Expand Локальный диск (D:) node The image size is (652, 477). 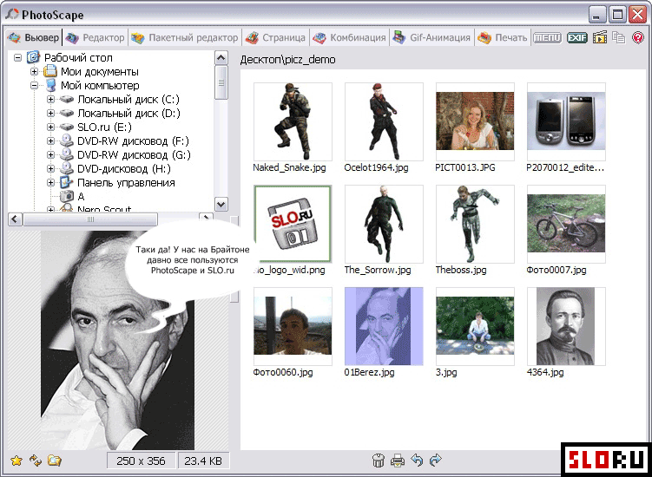(x=50, y=113)
